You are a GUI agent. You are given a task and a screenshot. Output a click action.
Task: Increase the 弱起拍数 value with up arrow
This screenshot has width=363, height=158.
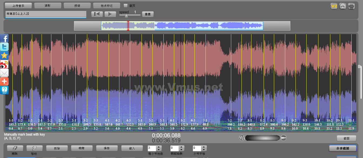click(181, 147)
